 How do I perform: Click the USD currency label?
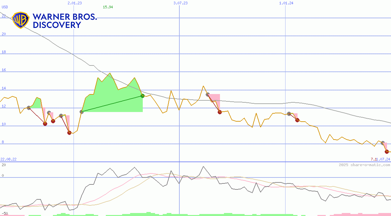[x=5, y=7]
